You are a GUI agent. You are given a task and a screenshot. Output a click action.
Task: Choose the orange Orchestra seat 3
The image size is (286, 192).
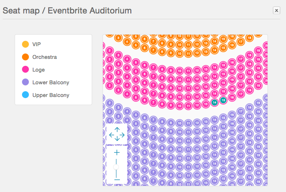tap(118, 38)
